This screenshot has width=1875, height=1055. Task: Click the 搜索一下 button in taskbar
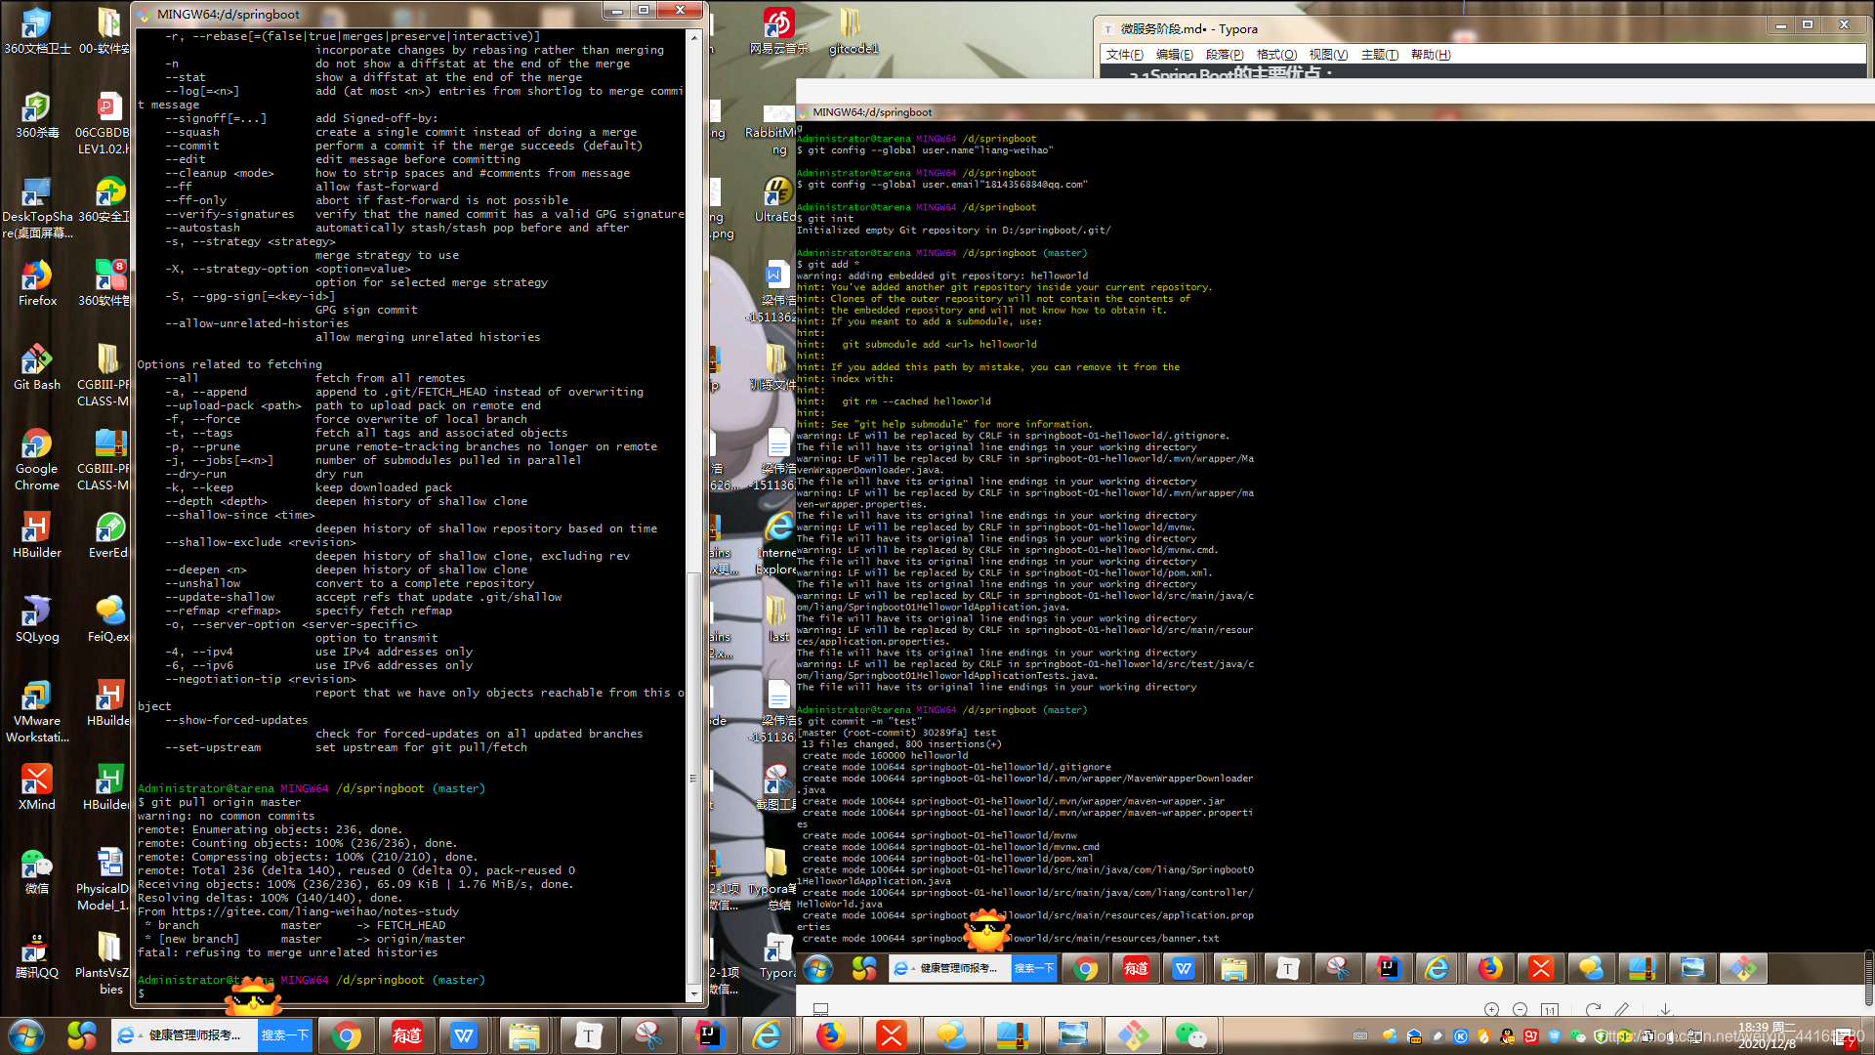coord(285,1035)
